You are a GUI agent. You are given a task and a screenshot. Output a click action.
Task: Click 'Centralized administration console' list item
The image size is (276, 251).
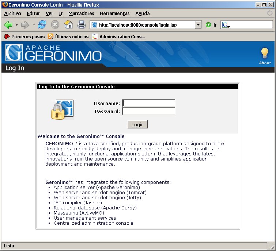point(94,223)
